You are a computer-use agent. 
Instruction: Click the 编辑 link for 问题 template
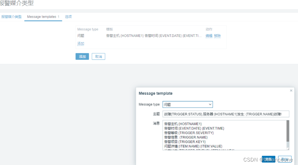(209, 36)
